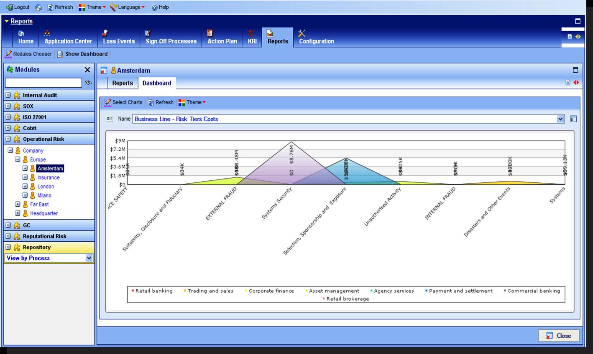Click the Retail banking legend marker
The height and width of the screenshot is (354, 593).
133,291
